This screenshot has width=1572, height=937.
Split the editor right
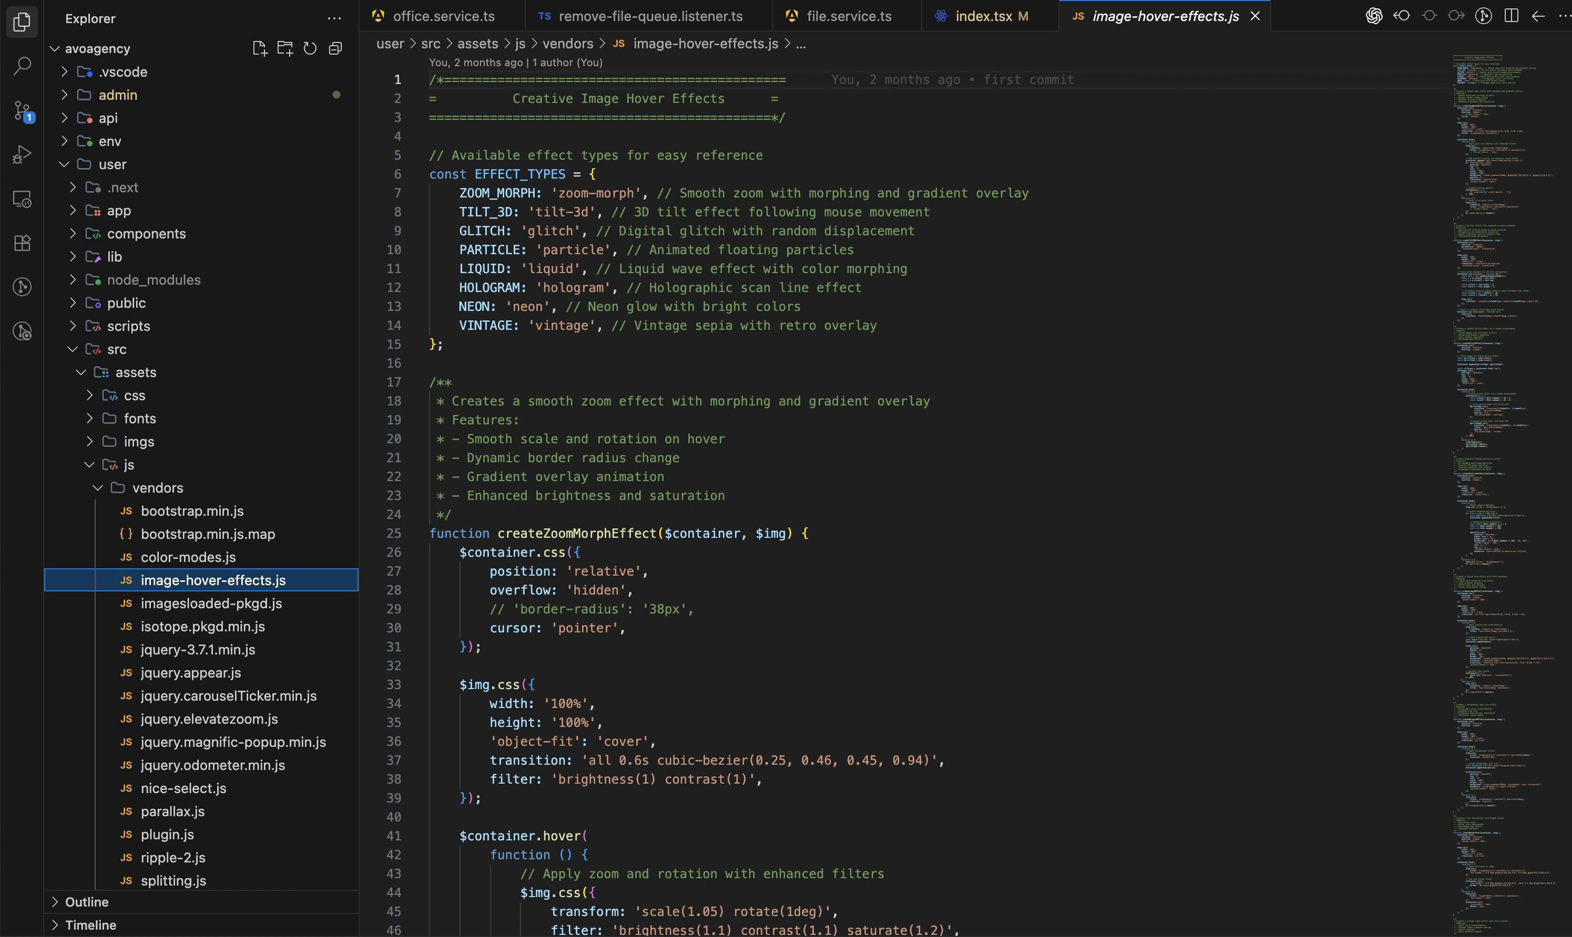pos(1512,16)
